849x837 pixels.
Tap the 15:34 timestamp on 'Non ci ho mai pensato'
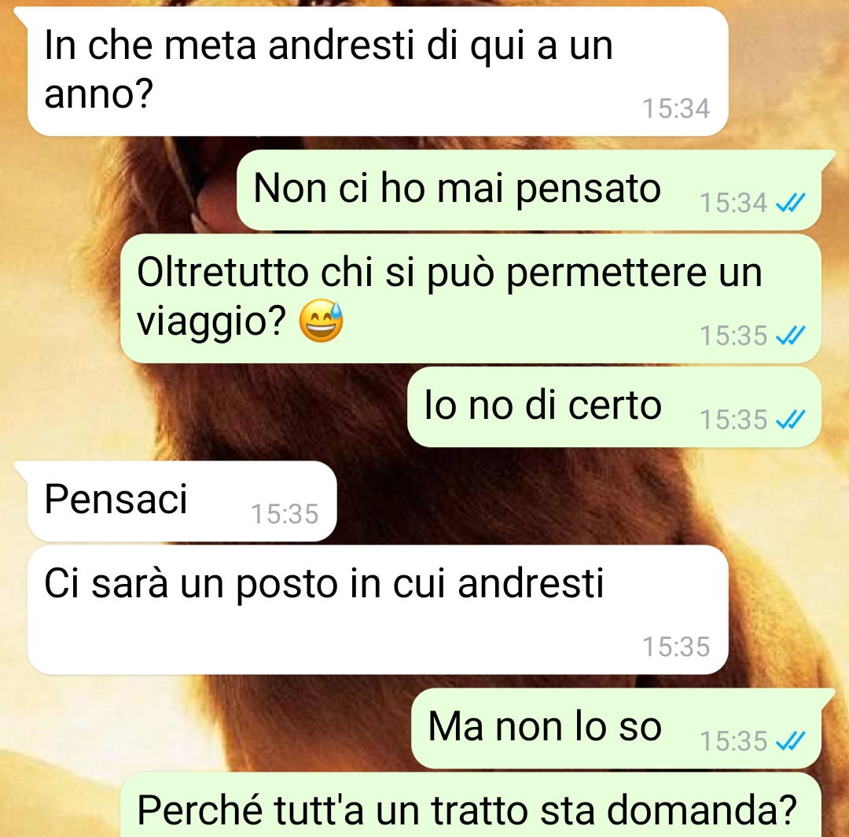click(x=733, y=203)
